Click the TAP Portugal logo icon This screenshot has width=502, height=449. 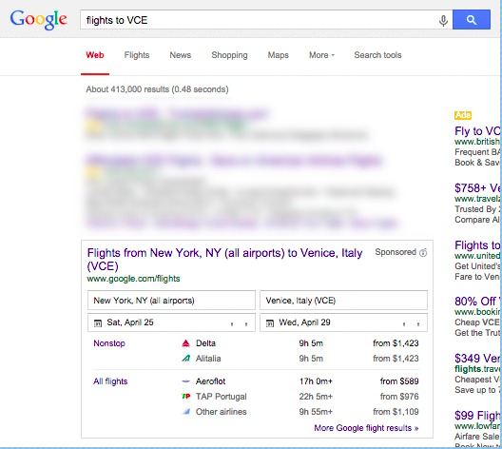pos(186,397)
